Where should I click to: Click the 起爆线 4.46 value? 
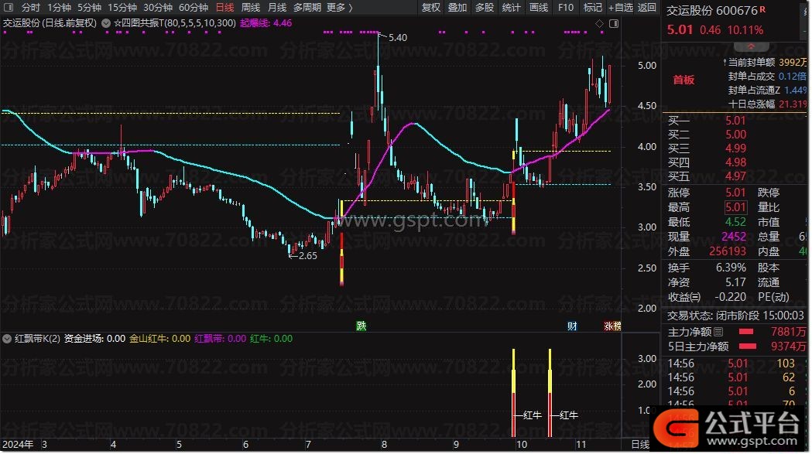coord(266,22)
